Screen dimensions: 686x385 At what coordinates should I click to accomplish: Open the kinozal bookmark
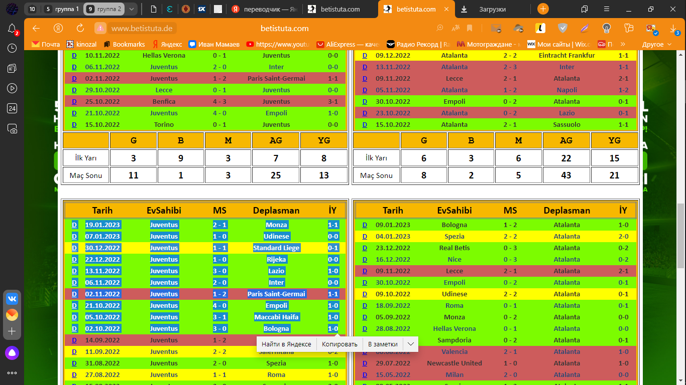tap(81, 44)
